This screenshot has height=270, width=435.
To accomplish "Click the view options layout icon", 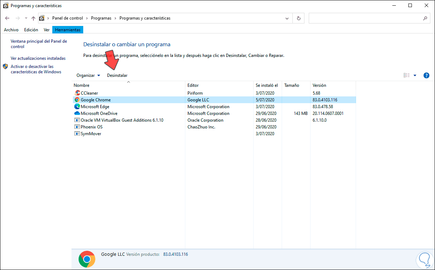I will coord(407,75).
